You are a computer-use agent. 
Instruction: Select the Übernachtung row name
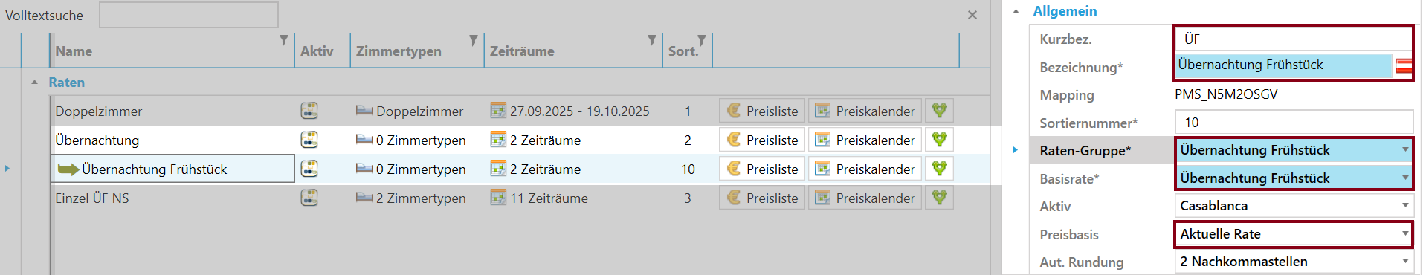(97, 140)
